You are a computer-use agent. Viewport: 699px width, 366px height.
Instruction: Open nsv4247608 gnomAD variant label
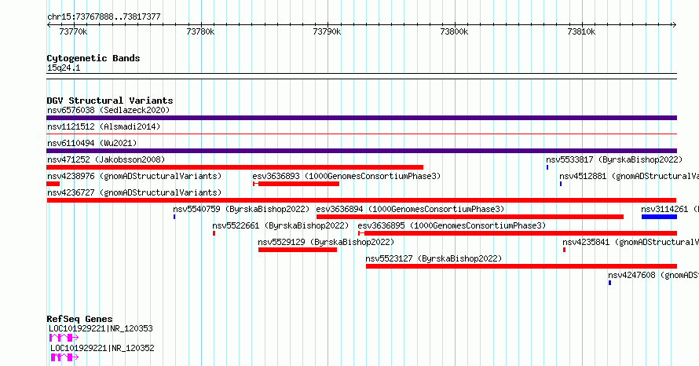pos(653,275)
